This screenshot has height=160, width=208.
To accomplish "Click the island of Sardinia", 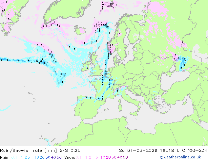I will coord(120,107).
